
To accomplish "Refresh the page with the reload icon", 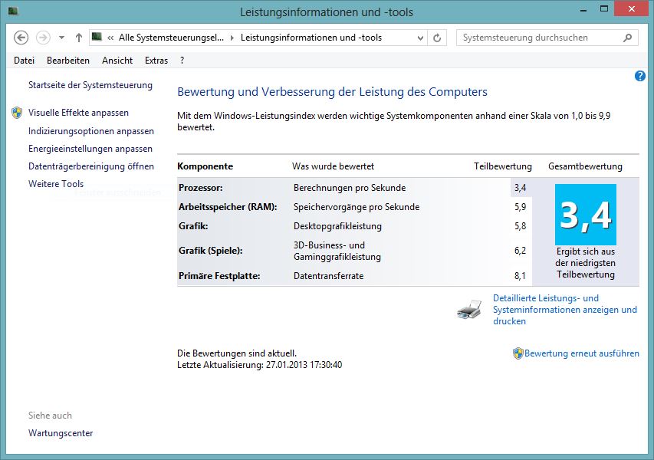I will click(437, 38).
